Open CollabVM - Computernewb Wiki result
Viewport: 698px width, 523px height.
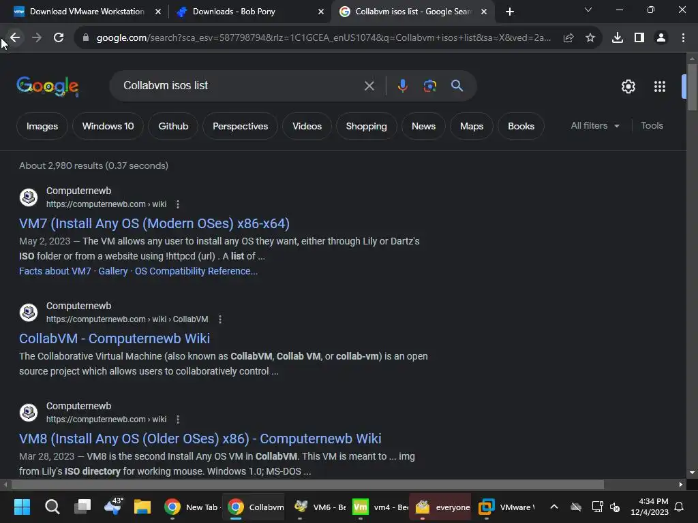(115, 338)
